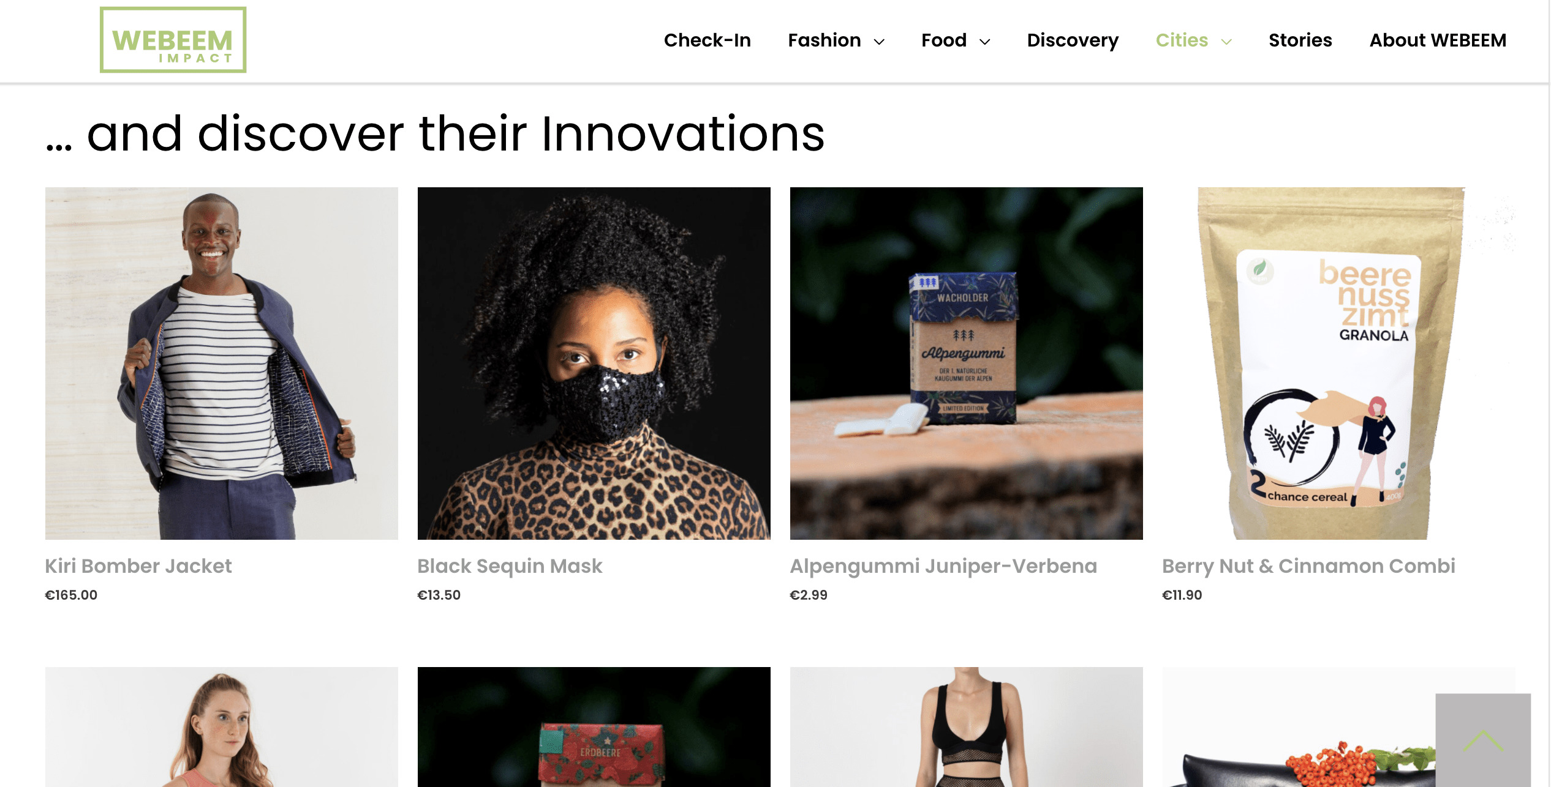Click the Erdbeere gum package image
Viewport: 1551px width, 787px height.
[x=594, y=727]
